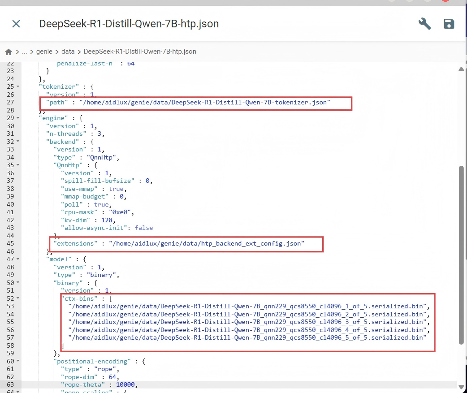Click the poll true value

click(101, 204)
